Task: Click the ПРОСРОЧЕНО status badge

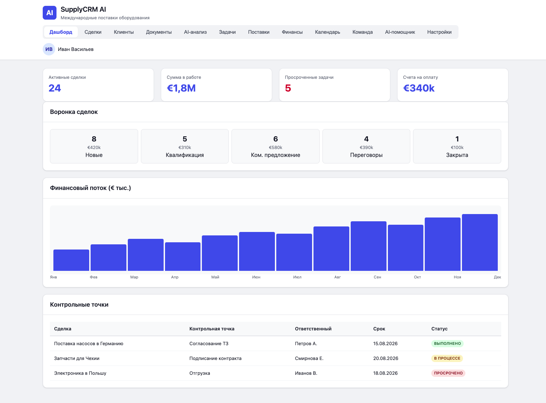Action: click(448, 373)
